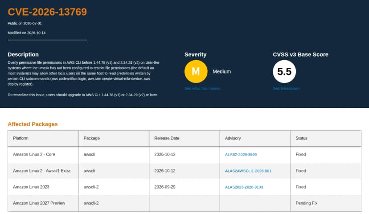Click Fixed status in Core row
369x214 pixels.
click(x=301, y=154)
